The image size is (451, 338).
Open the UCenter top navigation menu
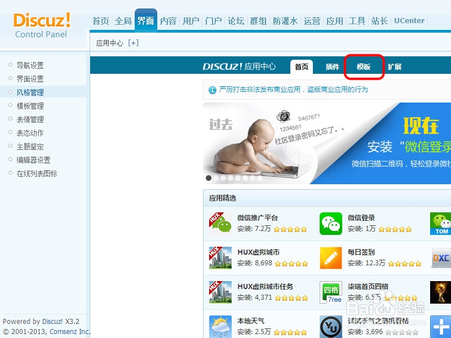[x=409, y=21]
